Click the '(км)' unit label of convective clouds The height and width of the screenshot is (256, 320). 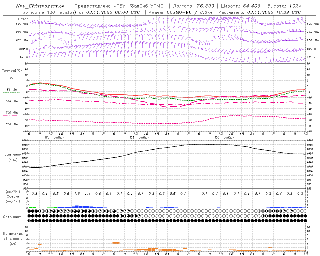pyautogui.click(x=13, y=243)
